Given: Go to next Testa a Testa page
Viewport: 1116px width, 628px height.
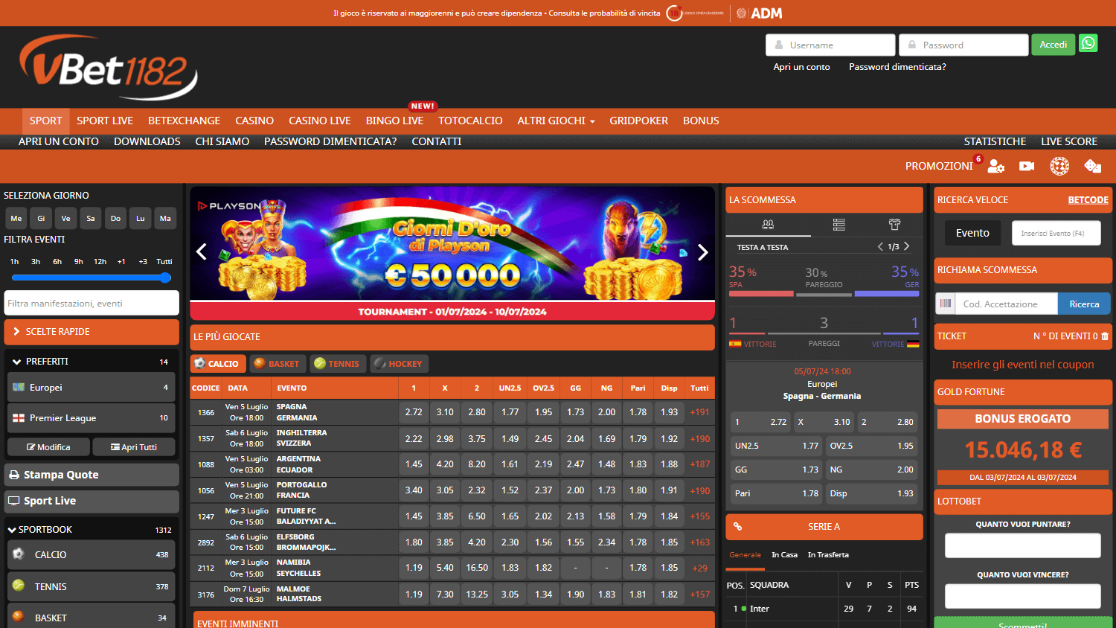Looking at the screenshot, I should tap(906, 246).
